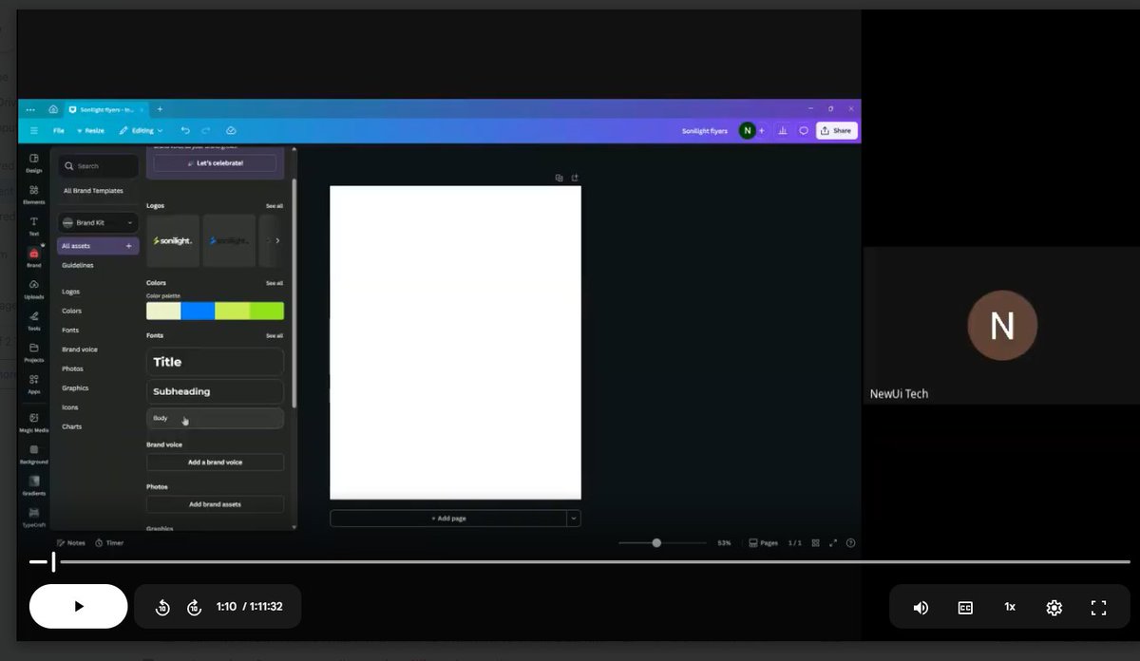
Task: Expand the Add page dropdown arrow
Action: (574, 519)
